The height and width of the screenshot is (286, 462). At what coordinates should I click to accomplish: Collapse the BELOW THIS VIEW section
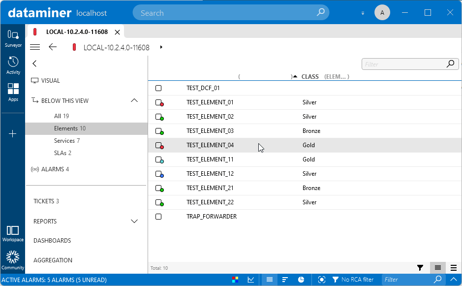[x=134, y=100]
